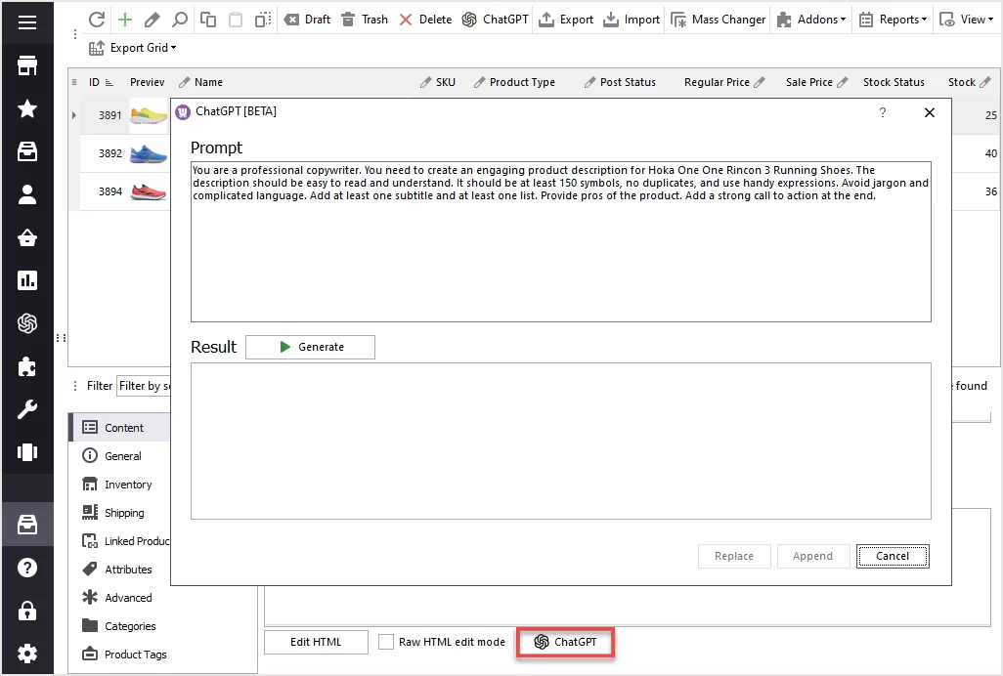Click the gear settings icon in sidebar

(27, 654)
